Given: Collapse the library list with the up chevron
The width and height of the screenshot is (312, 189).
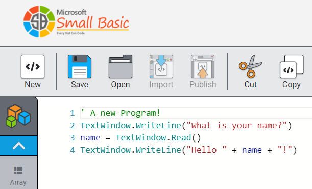Looking at the screenshot, I should point(19,146).
